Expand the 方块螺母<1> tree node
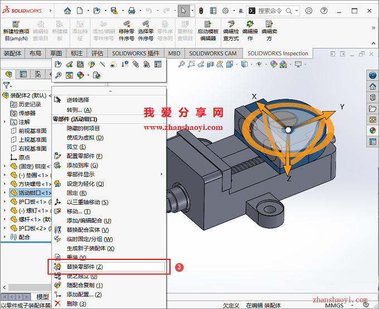379x309 pixels. point(4,184)
